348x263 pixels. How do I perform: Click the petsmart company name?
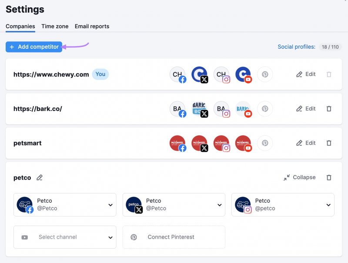click(x=27, y=143)
